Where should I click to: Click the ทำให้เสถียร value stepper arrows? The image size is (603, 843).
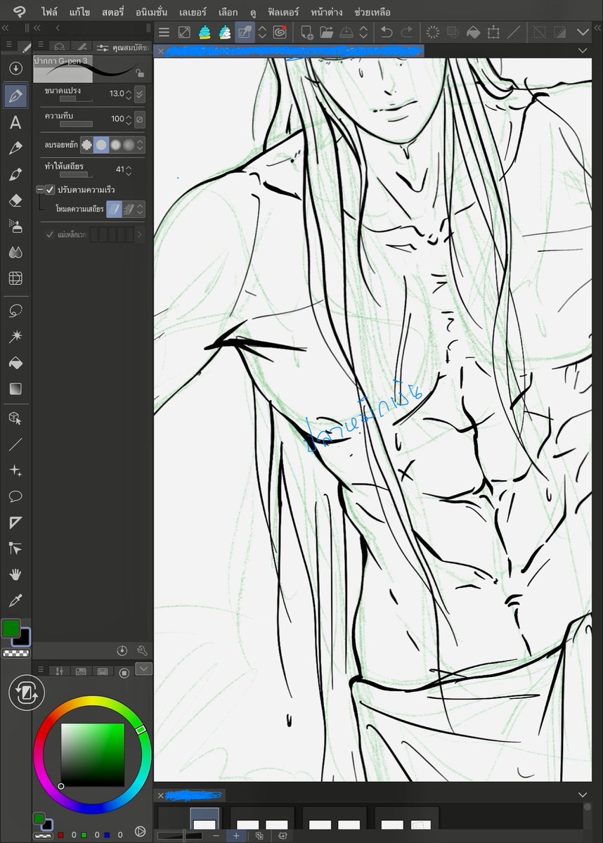[x=129, y=170]
